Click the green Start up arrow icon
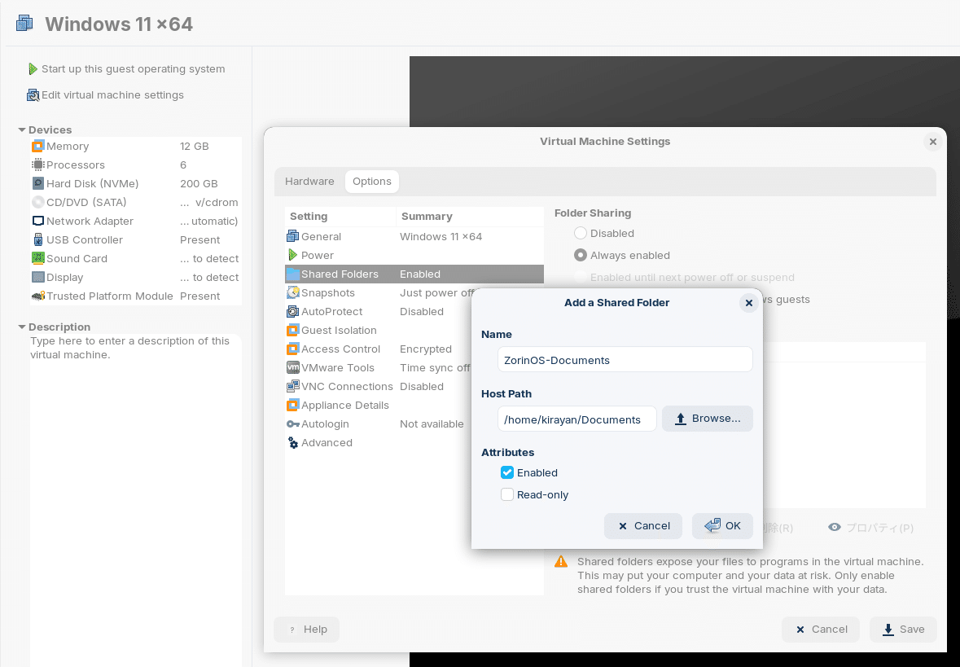 (x=33, y=68)
